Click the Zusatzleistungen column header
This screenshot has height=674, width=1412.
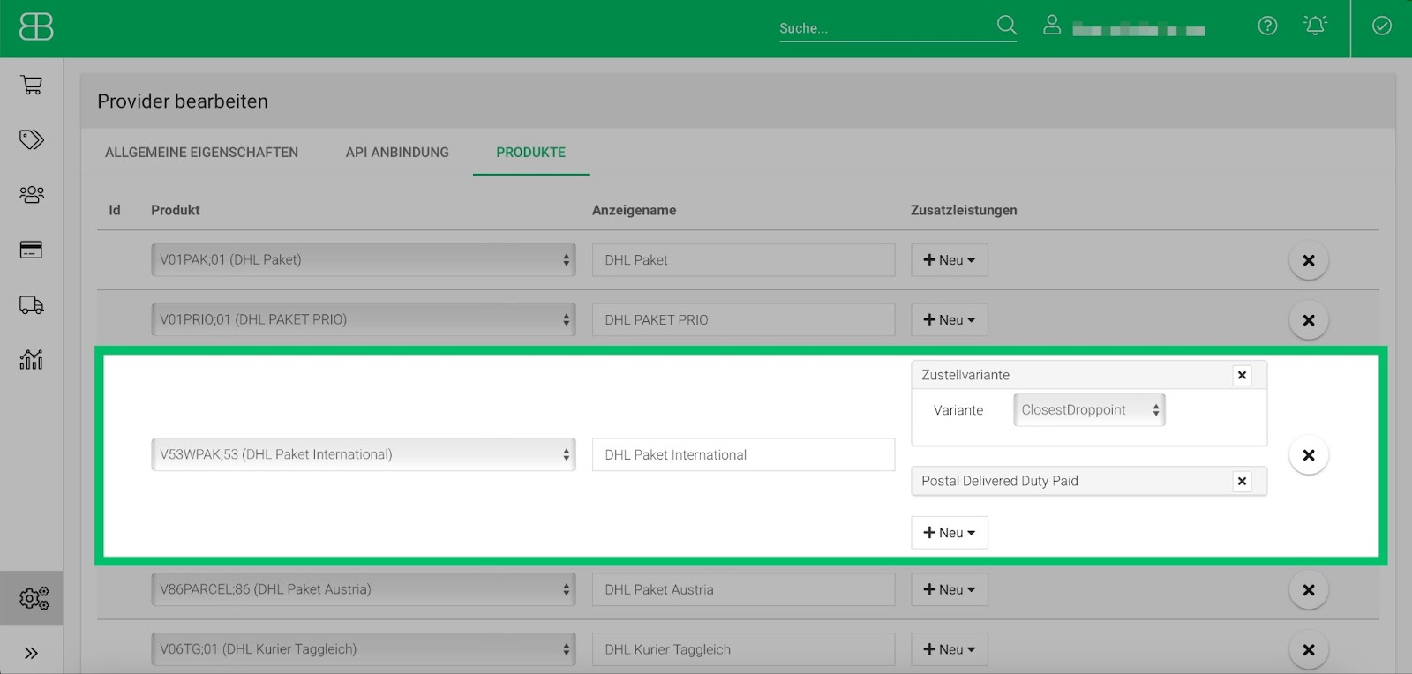(964, 210)
